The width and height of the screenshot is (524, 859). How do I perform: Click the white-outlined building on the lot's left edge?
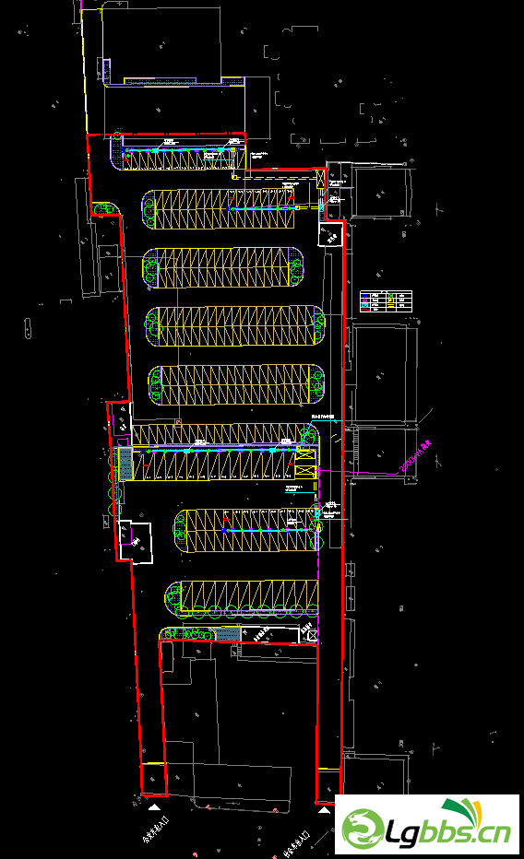click(x=136, y=542)
